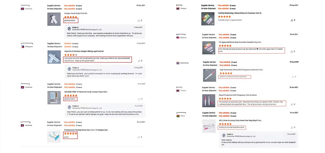Like the Antigen Swab Rapid Test Kit review
Image resolution: width=325 pixels, height=153 pixels.
139,21
